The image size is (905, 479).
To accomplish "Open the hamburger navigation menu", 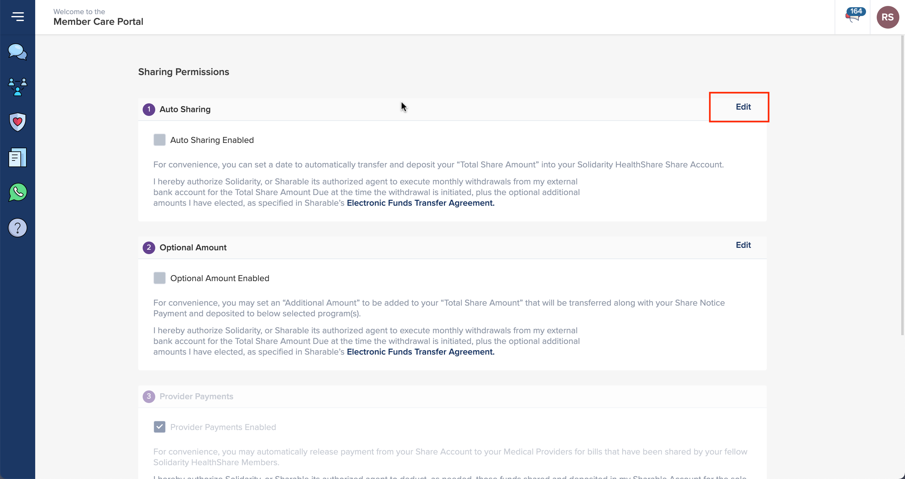I will click(x=18, y=17).
